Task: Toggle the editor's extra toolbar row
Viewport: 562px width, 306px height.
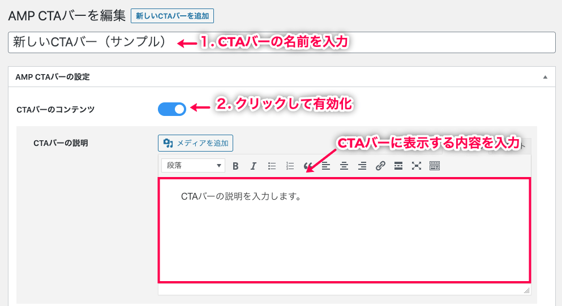Action: coord(435,166)
